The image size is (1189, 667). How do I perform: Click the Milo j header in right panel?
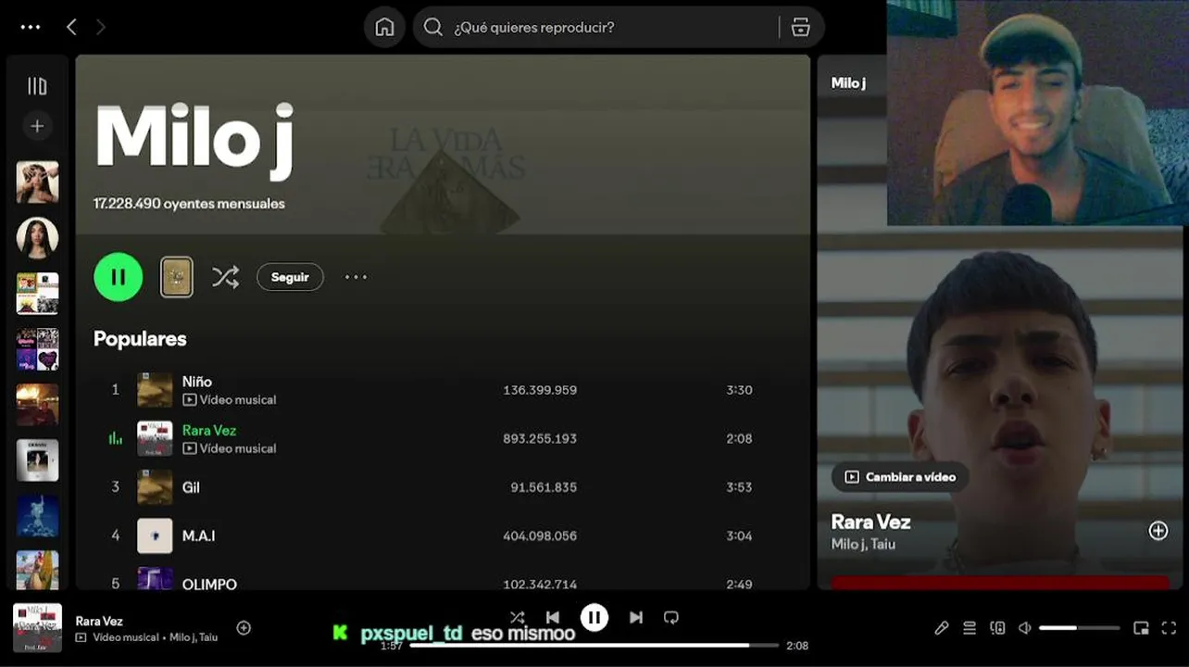pos(848,83)
